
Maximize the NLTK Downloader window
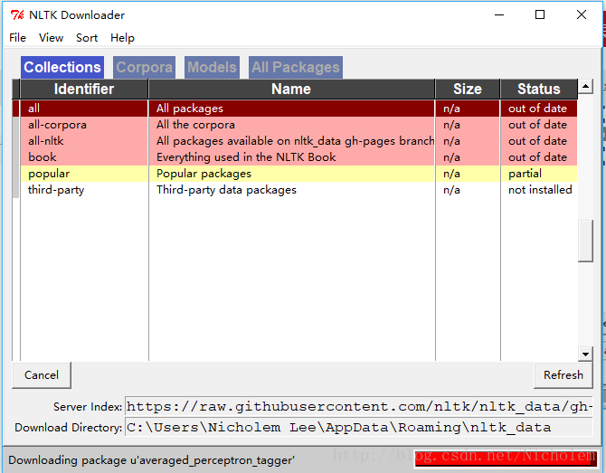coord(540,14)
